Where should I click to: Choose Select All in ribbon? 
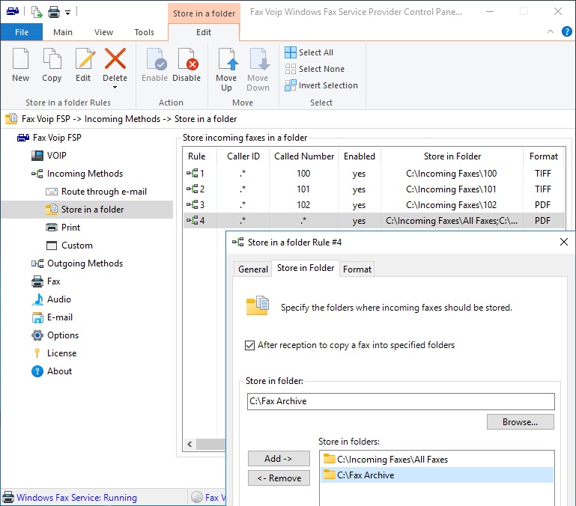pos(309,52)
